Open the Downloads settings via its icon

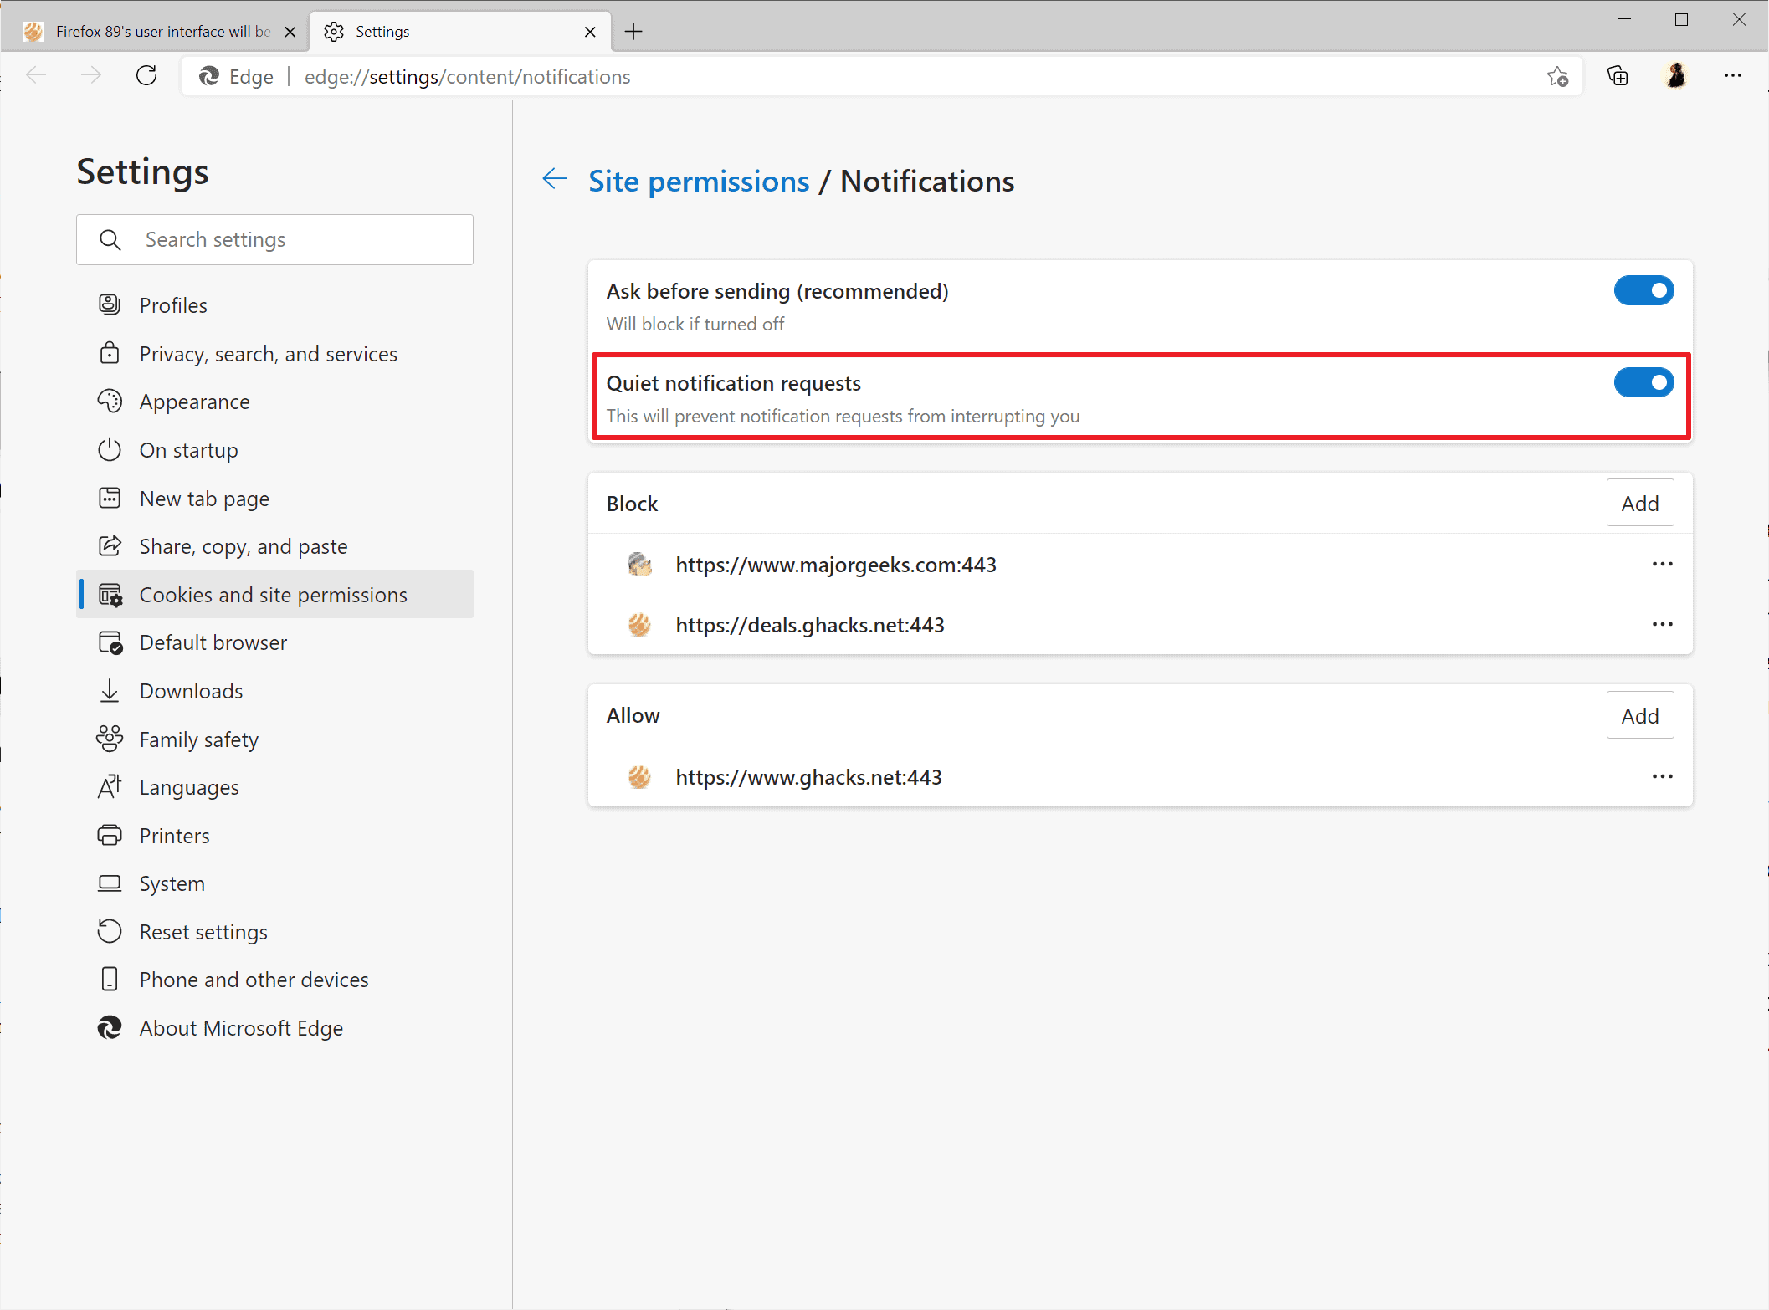(110, 690)
